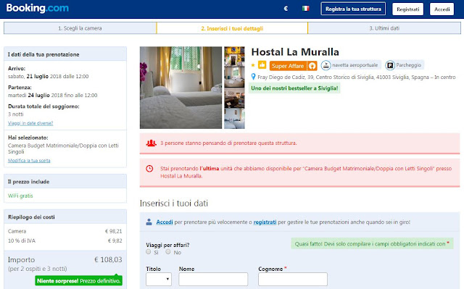464x289 pixels.
Task: Open the Titolo dropdown
Action: (159, 279)
